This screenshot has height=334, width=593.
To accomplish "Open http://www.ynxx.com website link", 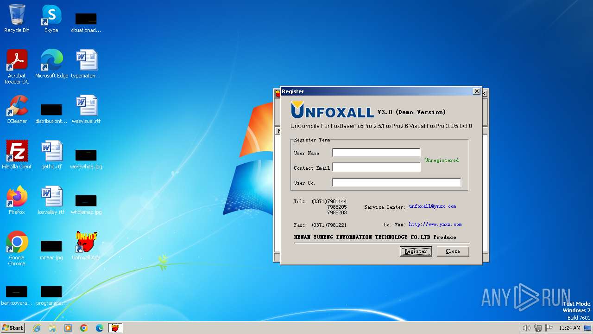I will click(435, 225).
